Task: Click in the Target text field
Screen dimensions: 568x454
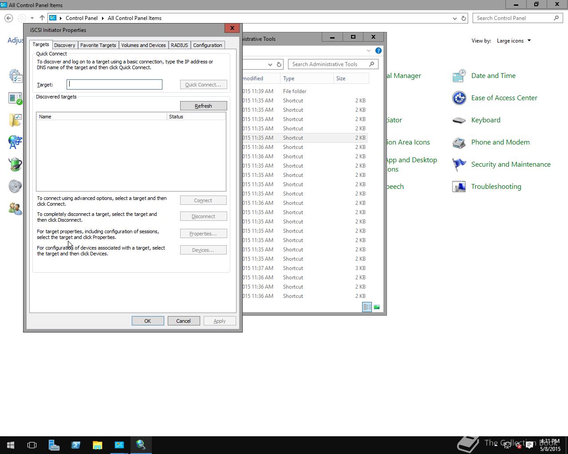Action: 114,84
